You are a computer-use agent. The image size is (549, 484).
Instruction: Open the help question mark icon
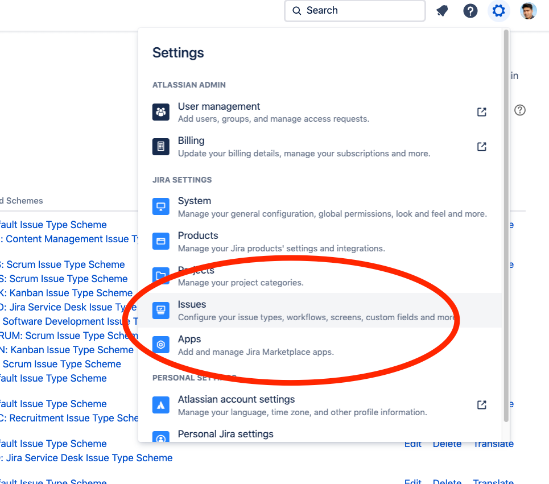470,11
